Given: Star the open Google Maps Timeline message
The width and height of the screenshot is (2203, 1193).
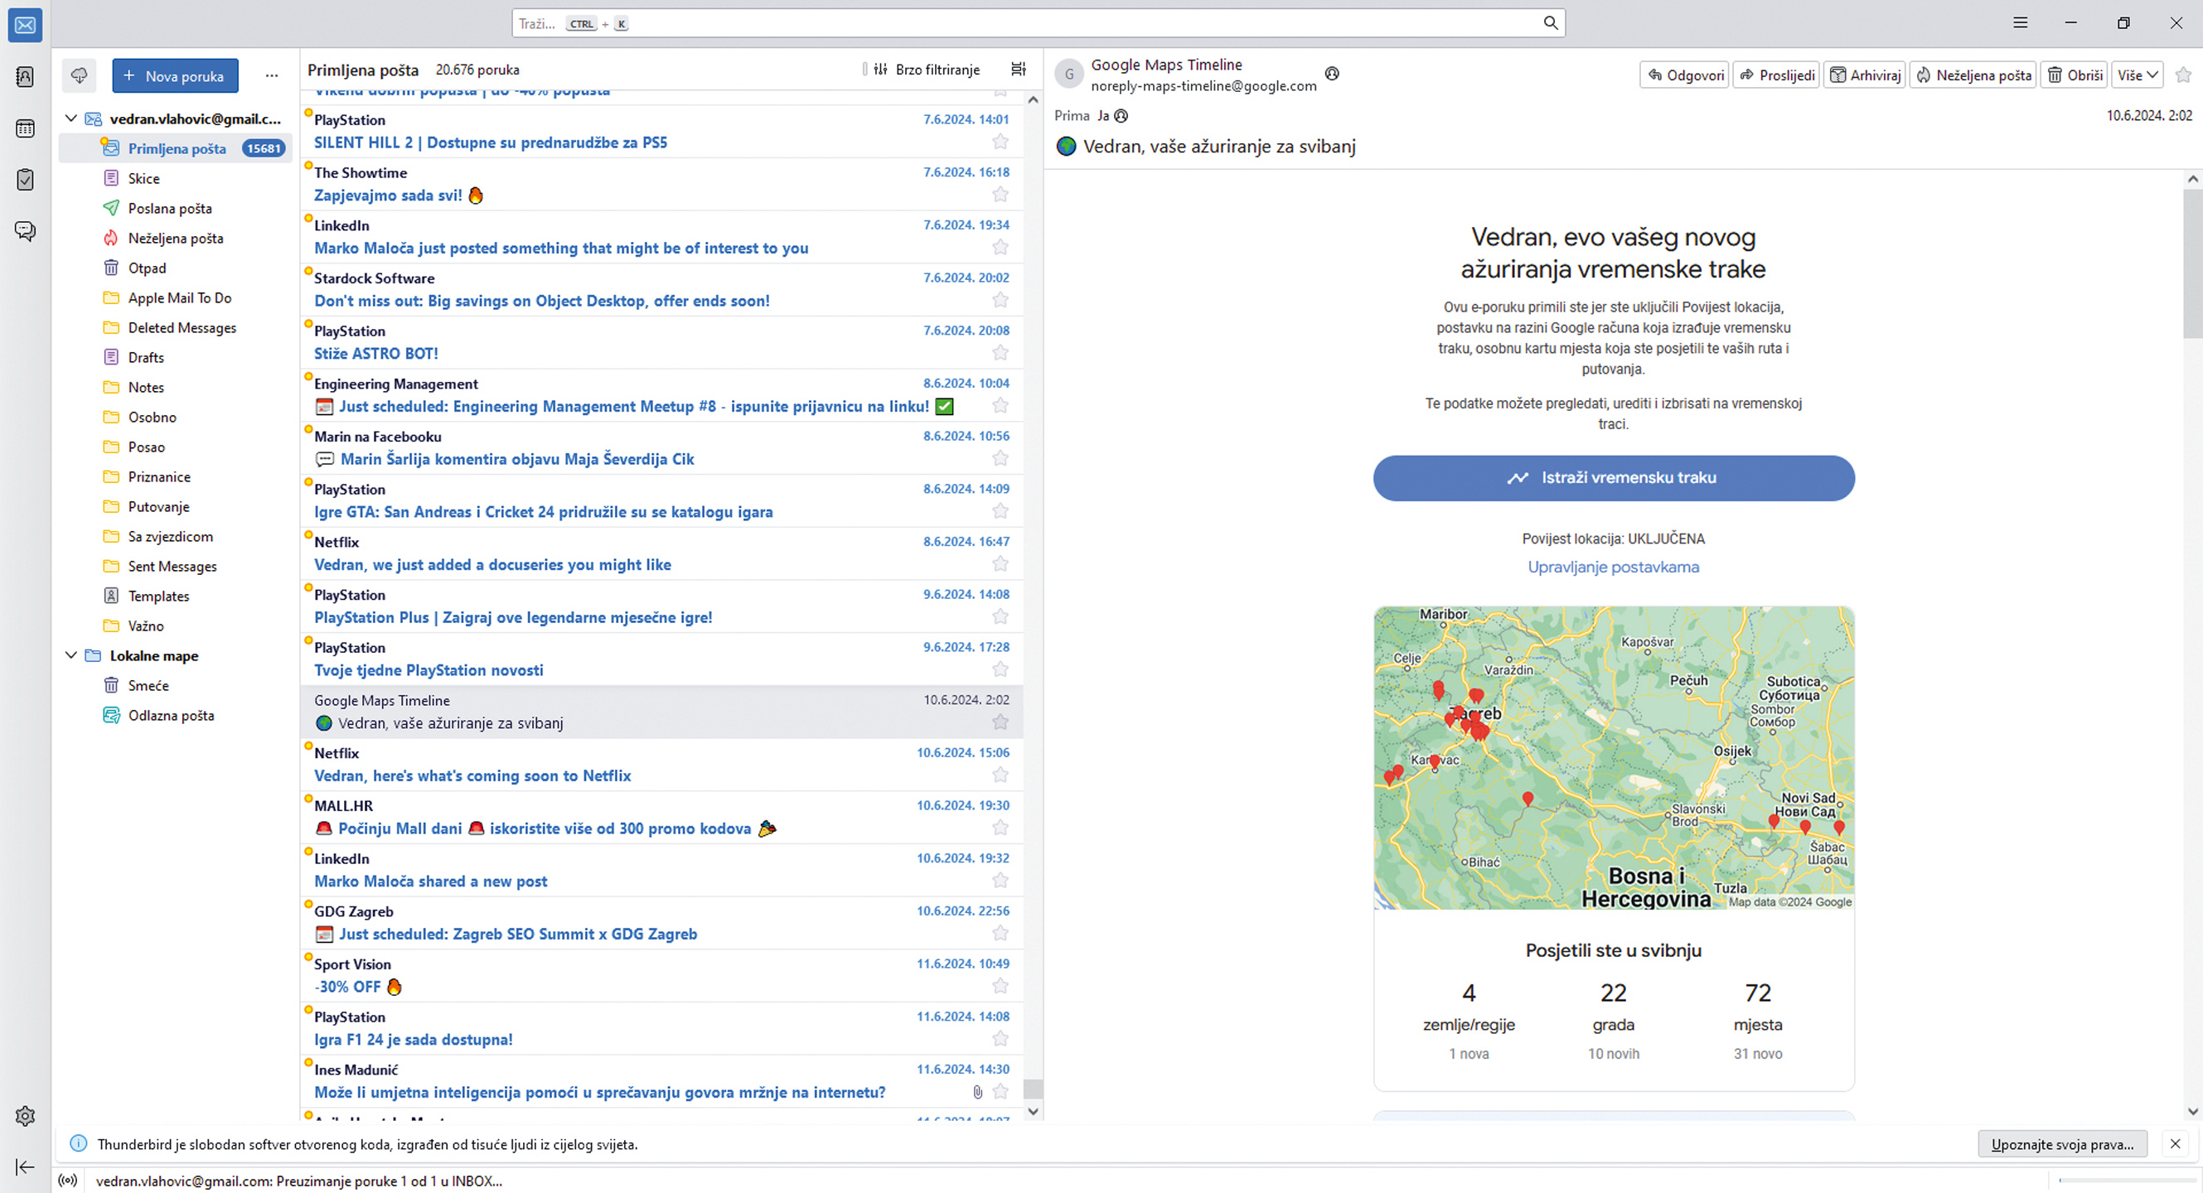Looking at the screenshot, I should (2183, 75).
